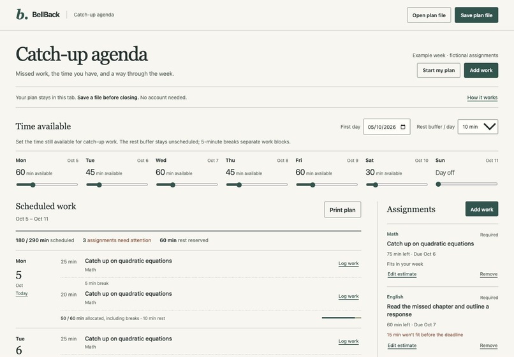Click Start my plan button
The image size is (514, 357).
point(438,70)
